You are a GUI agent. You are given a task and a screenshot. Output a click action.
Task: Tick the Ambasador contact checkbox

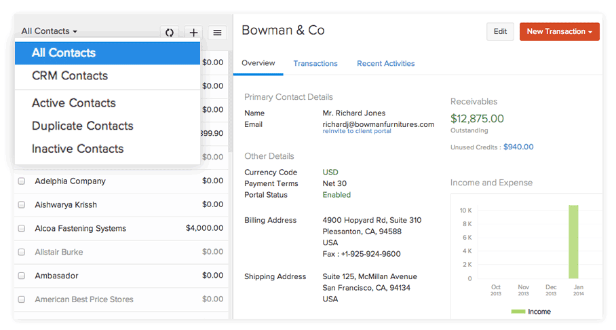point(22,276)
